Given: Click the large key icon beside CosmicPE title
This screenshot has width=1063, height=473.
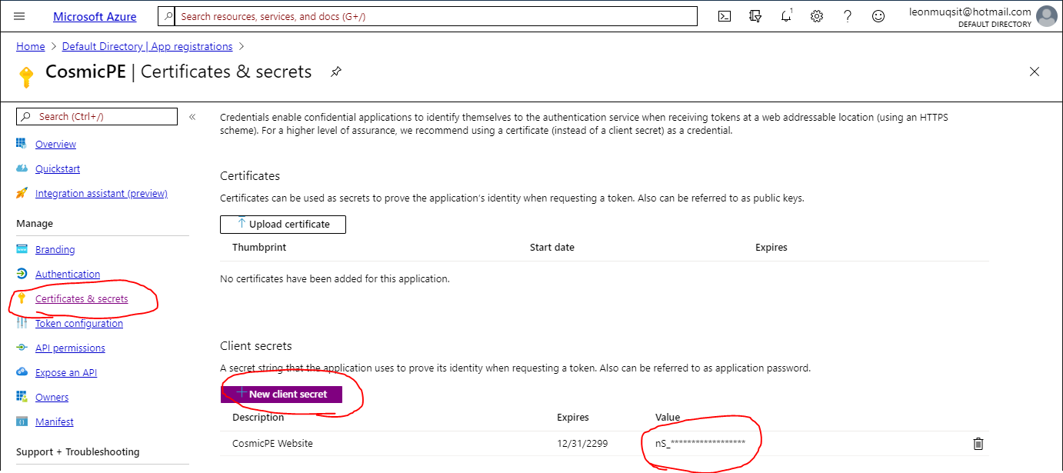Looking at the screenshot, I should [x=26, y=77].
